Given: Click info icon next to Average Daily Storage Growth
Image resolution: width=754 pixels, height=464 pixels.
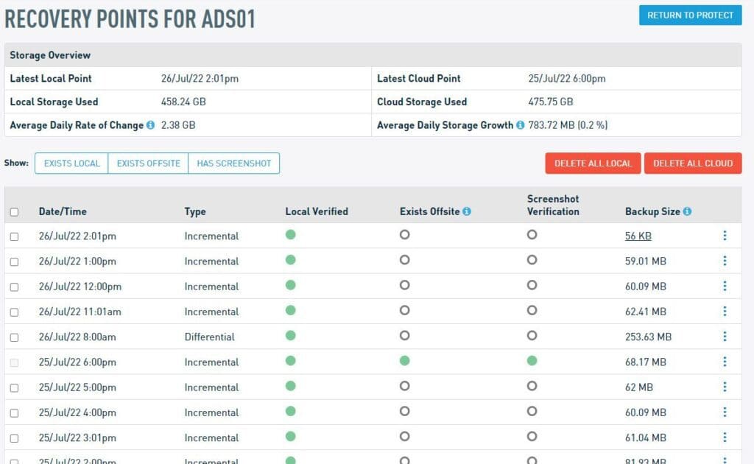Looking at the screenshot, I should pyautogui.click(x=520, y=125).
